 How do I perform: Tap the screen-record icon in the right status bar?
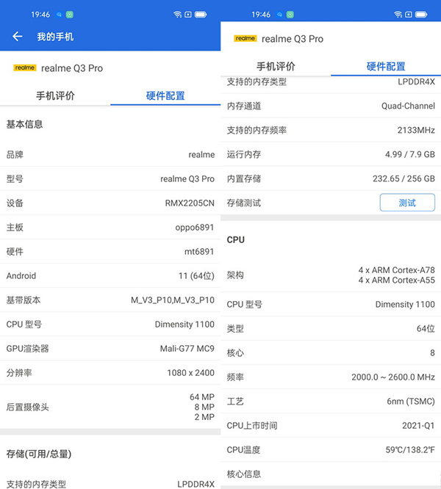(x=408, y=15)
